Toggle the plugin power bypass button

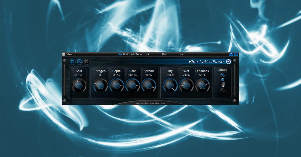72,61
